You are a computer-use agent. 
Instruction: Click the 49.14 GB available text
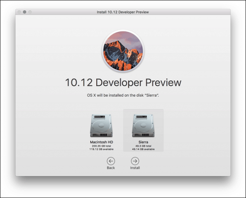click(x=143, y=149)
